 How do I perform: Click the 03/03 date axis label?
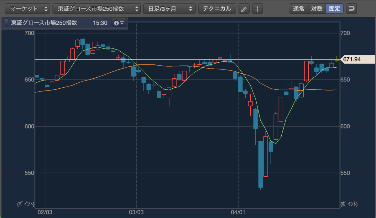coord(137,212)
